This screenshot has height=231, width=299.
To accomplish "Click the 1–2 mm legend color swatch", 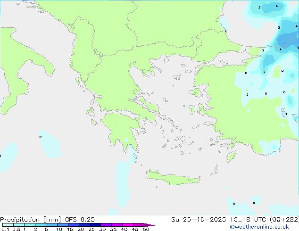I will 30,225.
